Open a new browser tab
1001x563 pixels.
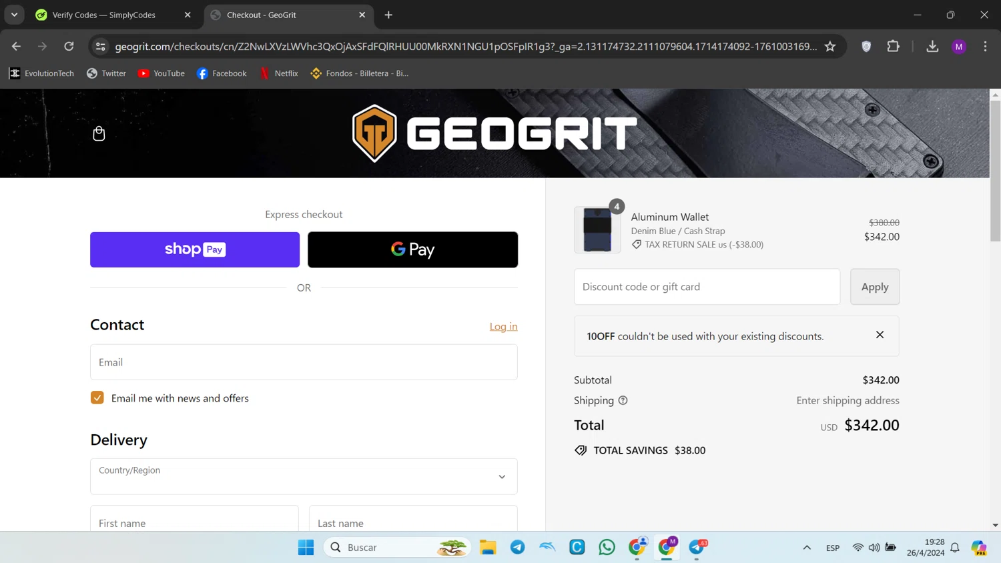388,15
